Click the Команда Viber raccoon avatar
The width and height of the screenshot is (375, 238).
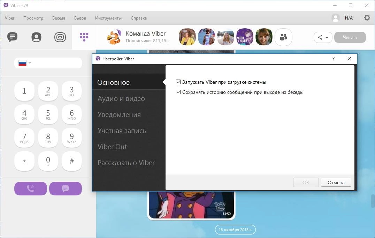point(114,37)
